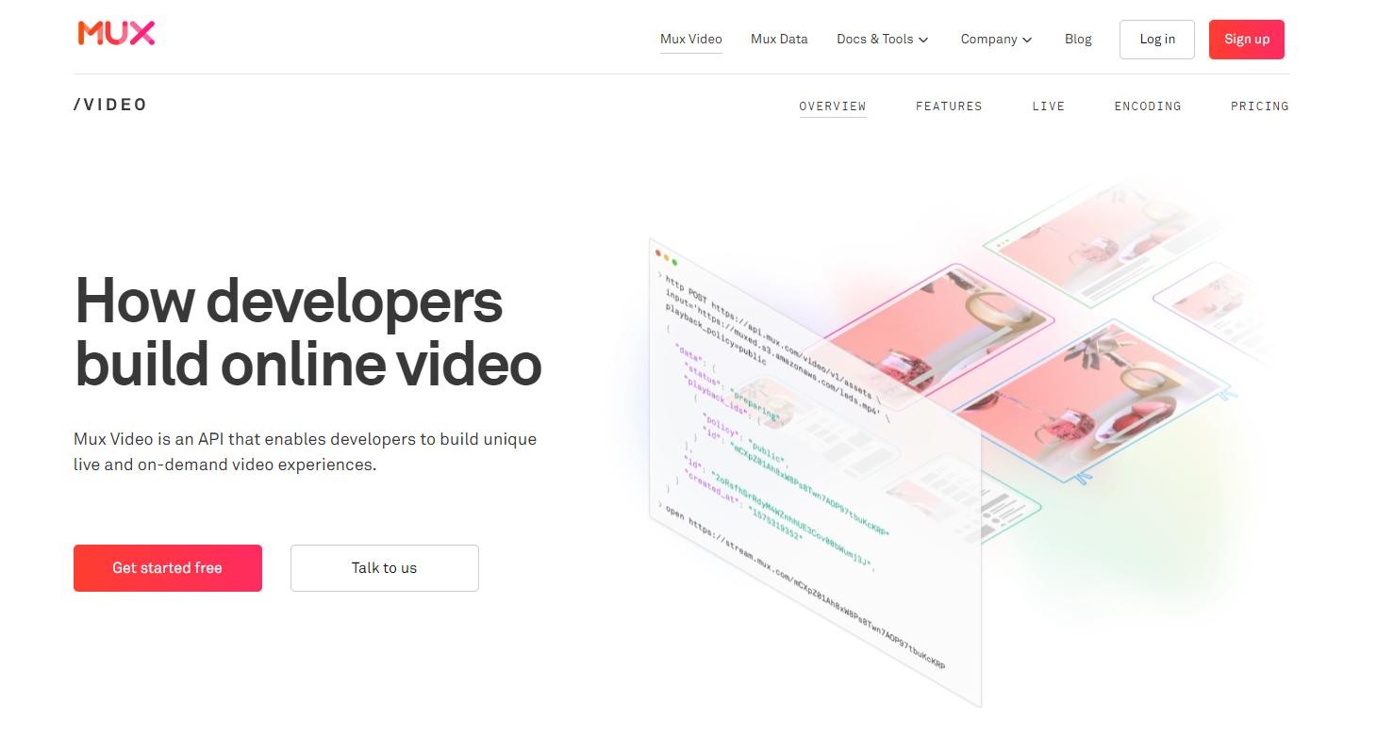Expand the Docs & Tools dropdown
Viewport: 1377px width, 734px height.
coord(882,39)
